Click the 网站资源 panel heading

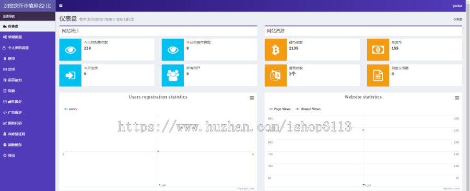(275, 31)
